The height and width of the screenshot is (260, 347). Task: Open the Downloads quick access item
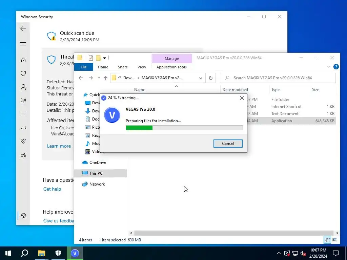(x=93, y=111)
